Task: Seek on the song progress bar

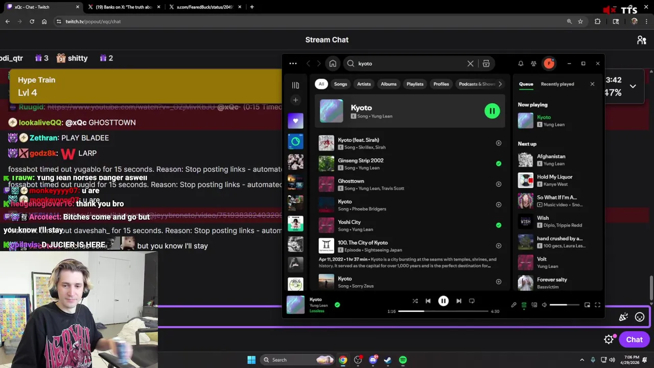Action: click(443, 311)
